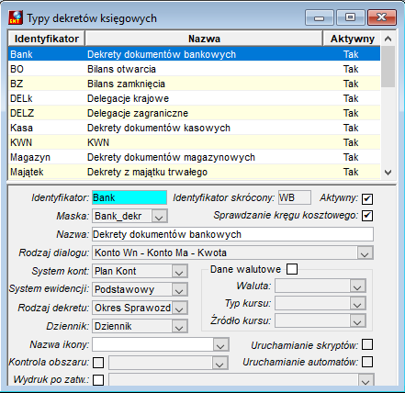This screenshot has height=393, width=405.
Task: Open the Wydruk po zatw. dropdown
Action: coord(366,380)
